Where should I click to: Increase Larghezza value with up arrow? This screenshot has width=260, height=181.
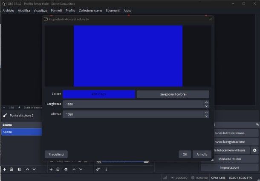coord(207,102)
